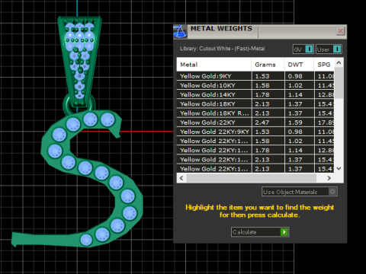Click the 1.78 grams cell for 14KY
This screenshot has height=274, width=366.
click(268, 94)
